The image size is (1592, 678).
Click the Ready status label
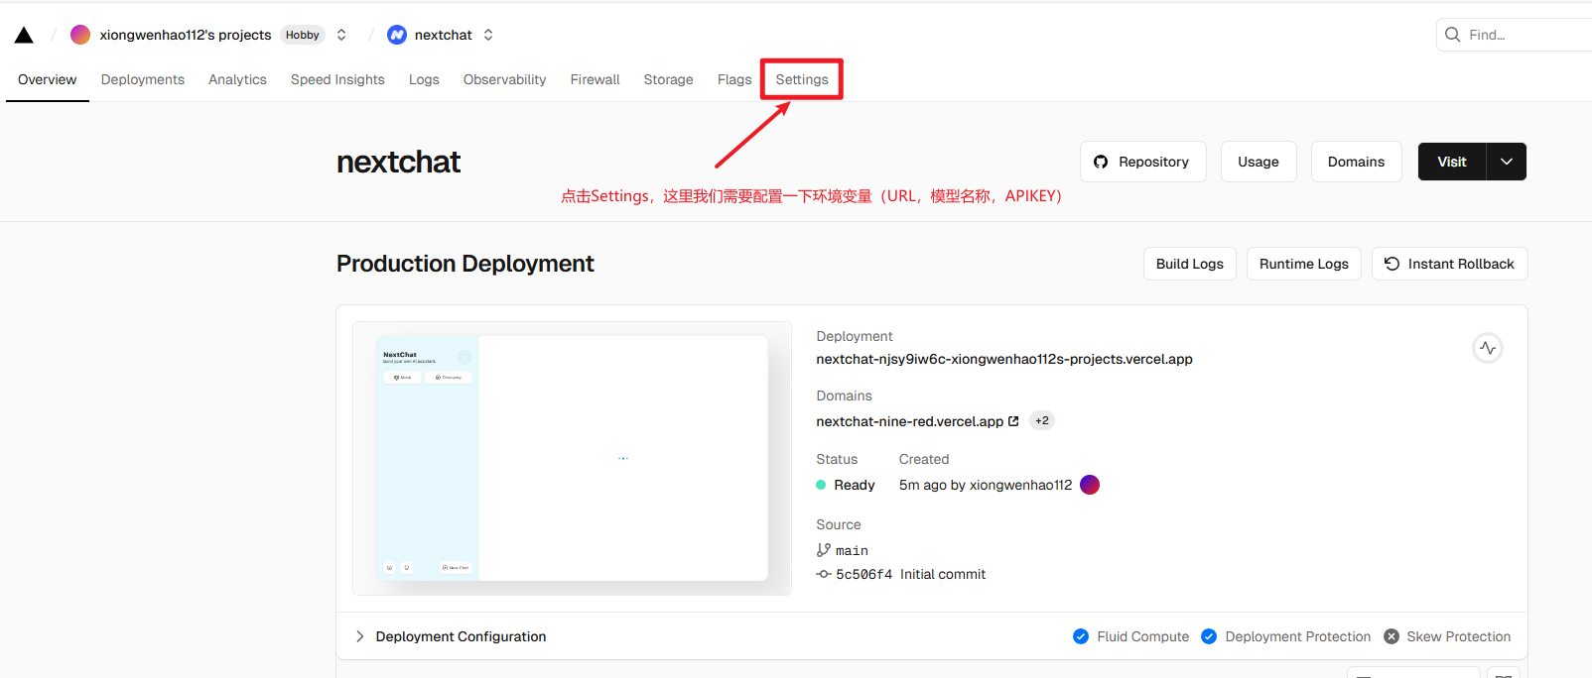(x=855, y=485)
